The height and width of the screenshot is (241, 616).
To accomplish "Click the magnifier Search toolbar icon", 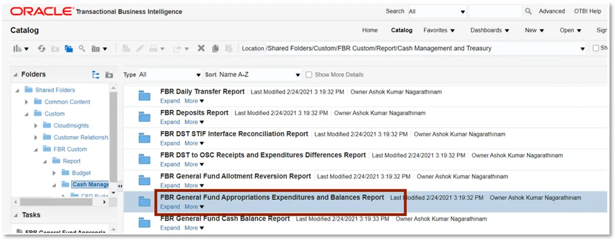I will pyautogui.click(x=82, y=49).
